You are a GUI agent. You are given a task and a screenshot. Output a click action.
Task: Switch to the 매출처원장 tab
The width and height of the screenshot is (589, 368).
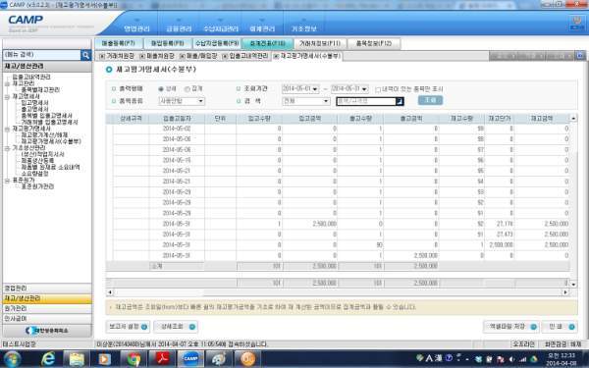(x=160, y=56)
